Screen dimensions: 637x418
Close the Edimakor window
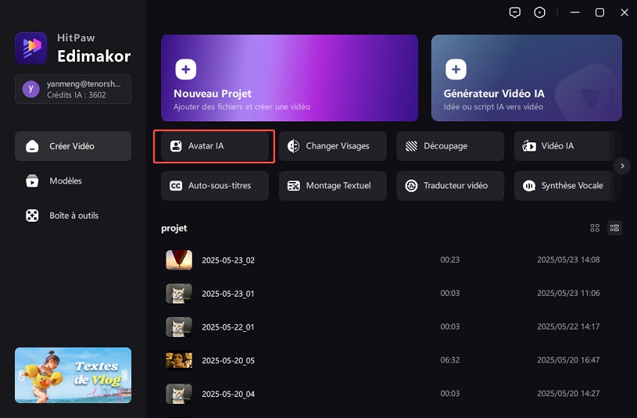tap(624, 13)
